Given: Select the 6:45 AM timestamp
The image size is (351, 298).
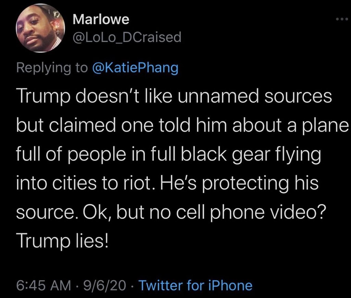Looking at the screenshot, I should click(44, 286).
